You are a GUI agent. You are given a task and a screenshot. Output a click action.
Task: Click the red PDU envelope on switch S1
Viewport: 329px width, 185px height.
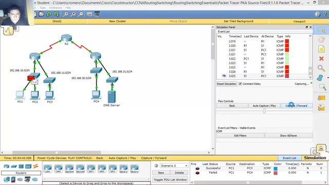point(31,78)
